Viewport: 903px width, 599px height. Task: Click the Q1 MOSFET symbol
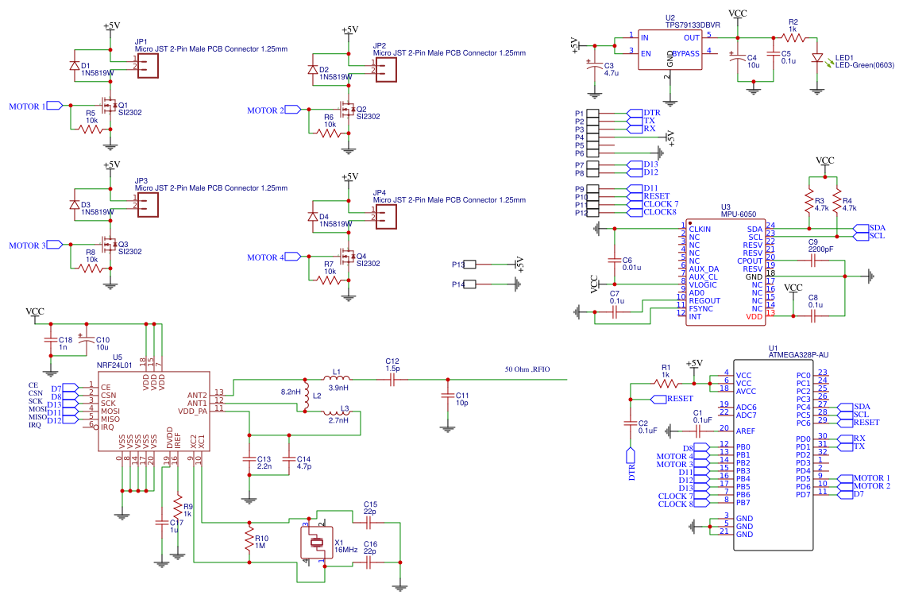pyautogui.click(x=109, y=106)
